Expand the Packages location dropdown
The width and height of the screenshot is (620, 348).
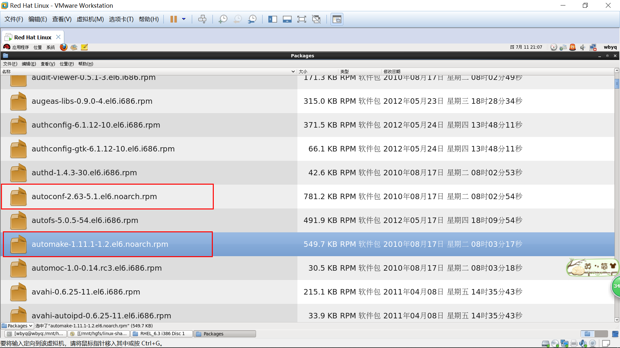(x=17, y=326)
